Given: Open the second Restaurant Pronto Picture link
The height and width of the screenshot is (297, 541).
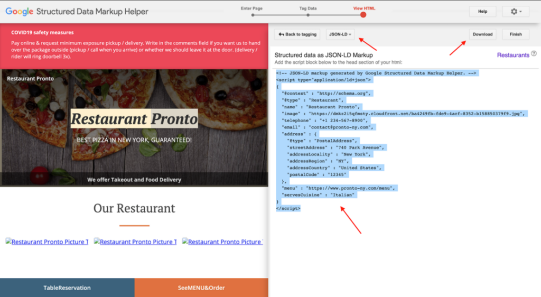Looking at the screenshot, I should click(135, 242).
